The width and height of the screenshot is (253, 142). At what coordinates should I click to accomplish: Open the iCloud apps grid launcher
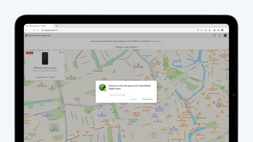(214, 35)
